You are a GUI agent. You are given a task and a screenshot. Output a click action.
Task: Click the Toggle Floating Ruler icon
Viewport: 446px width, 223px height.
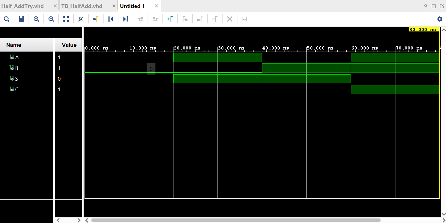245,19
